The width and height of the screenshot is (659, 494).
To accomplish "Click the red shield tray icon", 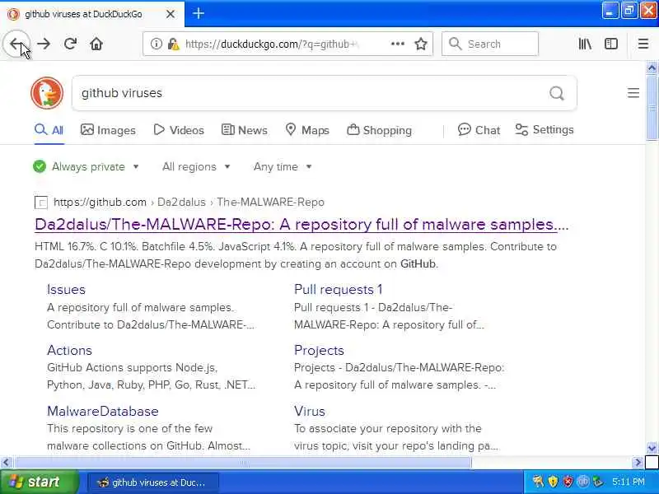I will pyautogui.click(x=568, y=482).
